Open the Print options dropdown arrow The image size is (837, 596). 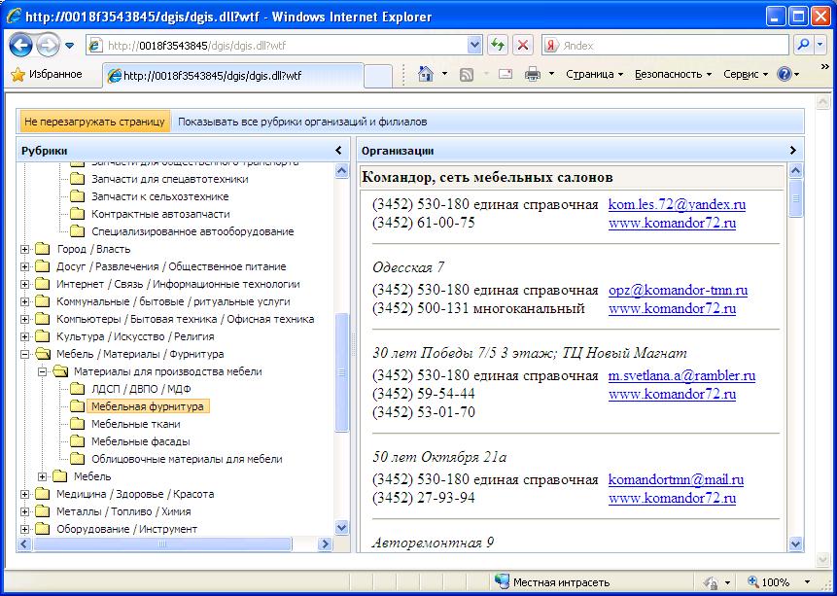click(551, 74)
